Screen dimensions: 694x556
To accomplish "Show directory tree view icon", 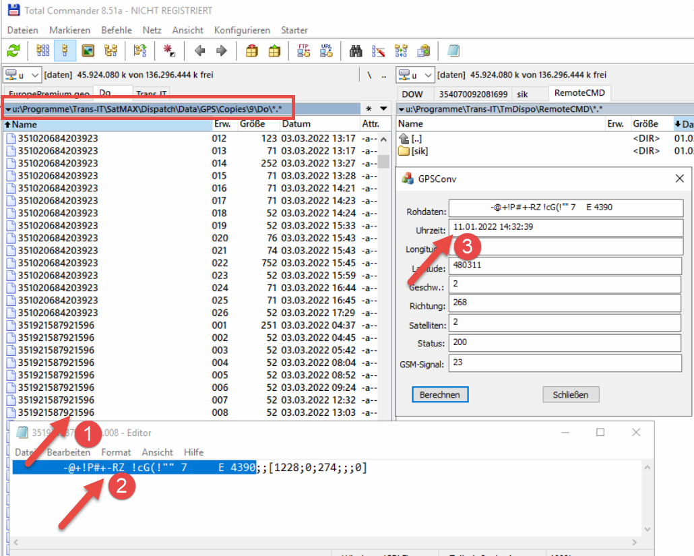I will [111, 51].
